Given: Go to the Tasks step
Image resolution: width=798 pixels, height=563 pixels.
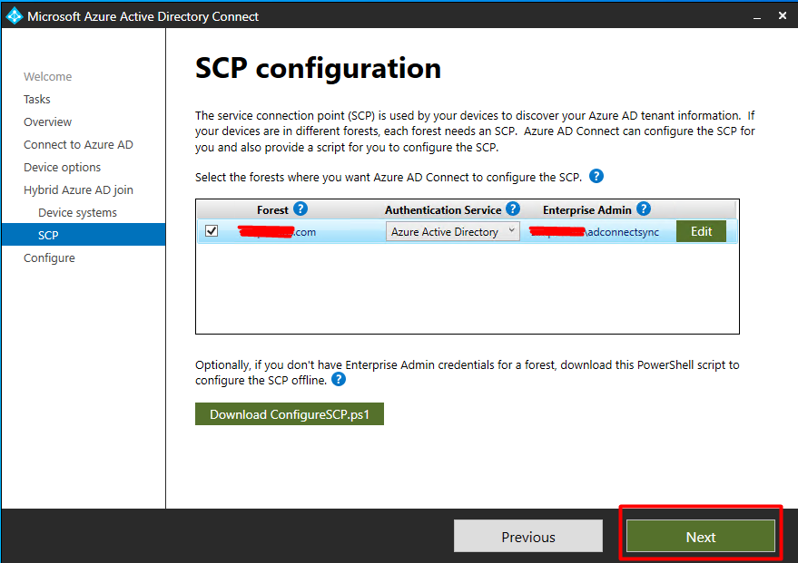Looking at the screenshot, I should tap(37, 99).
